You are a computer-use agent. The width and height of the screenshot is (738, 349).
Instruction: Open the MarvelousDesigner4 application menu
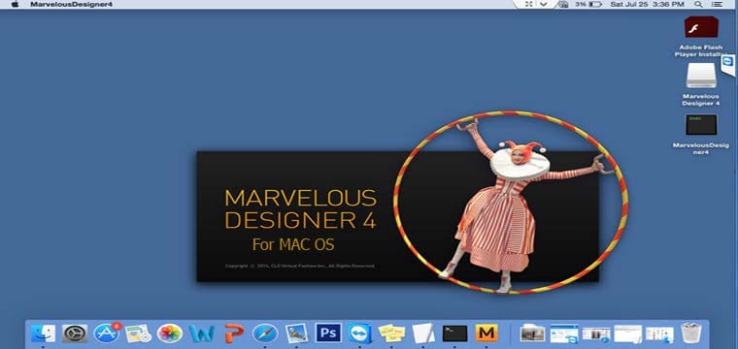point(71,4)
